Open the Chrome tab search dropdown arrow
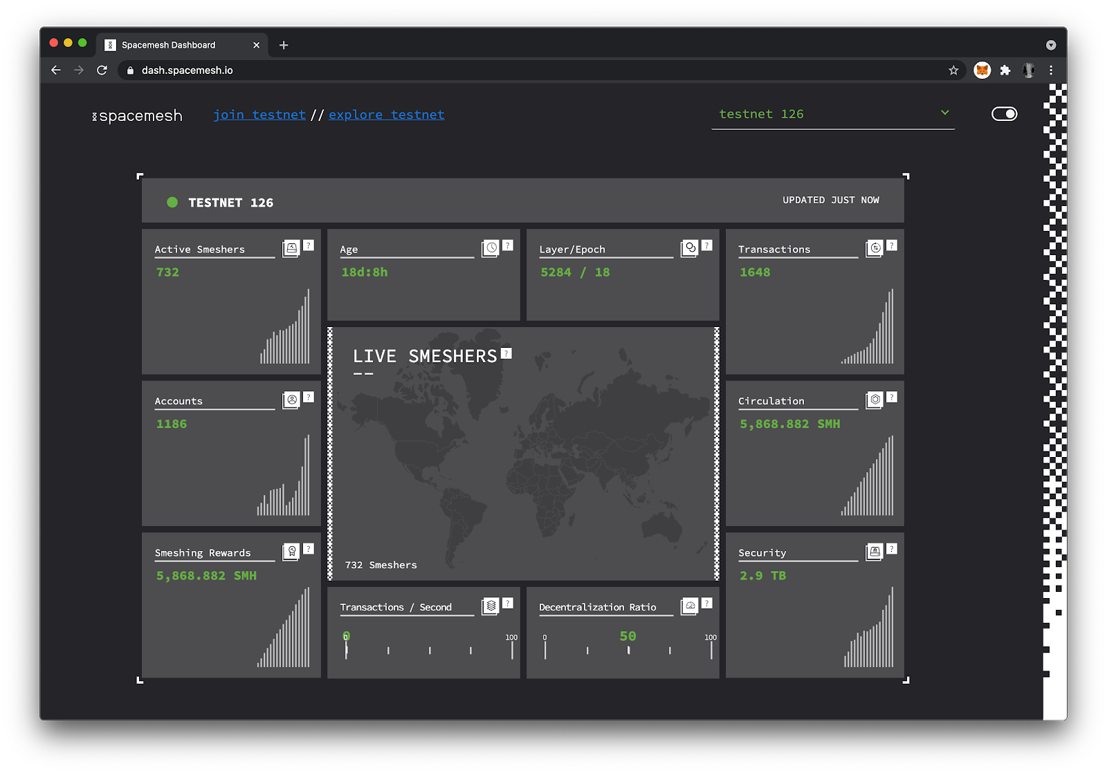The height and width of the screenshot is (773, 1107). pos(1051,45)
